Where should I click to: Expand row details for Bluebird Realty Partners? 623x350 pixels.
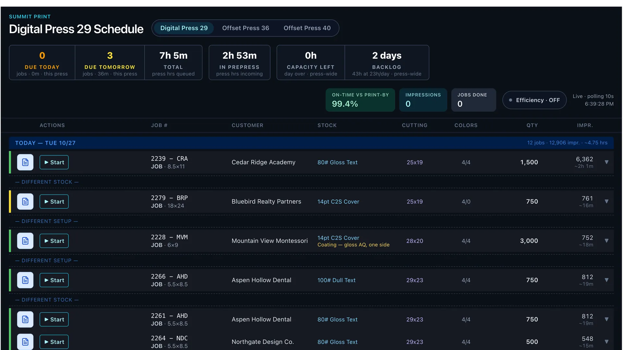606,201
